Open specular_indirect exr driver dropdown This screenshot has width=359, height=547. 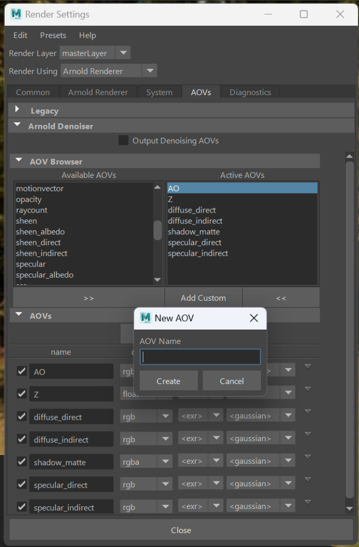[201, 506]
